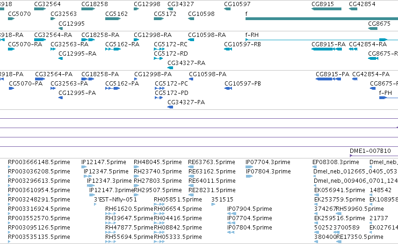The image size is (398, 244).
Task: Open the f-RH transcript label
Action: (x=252, y=35)
